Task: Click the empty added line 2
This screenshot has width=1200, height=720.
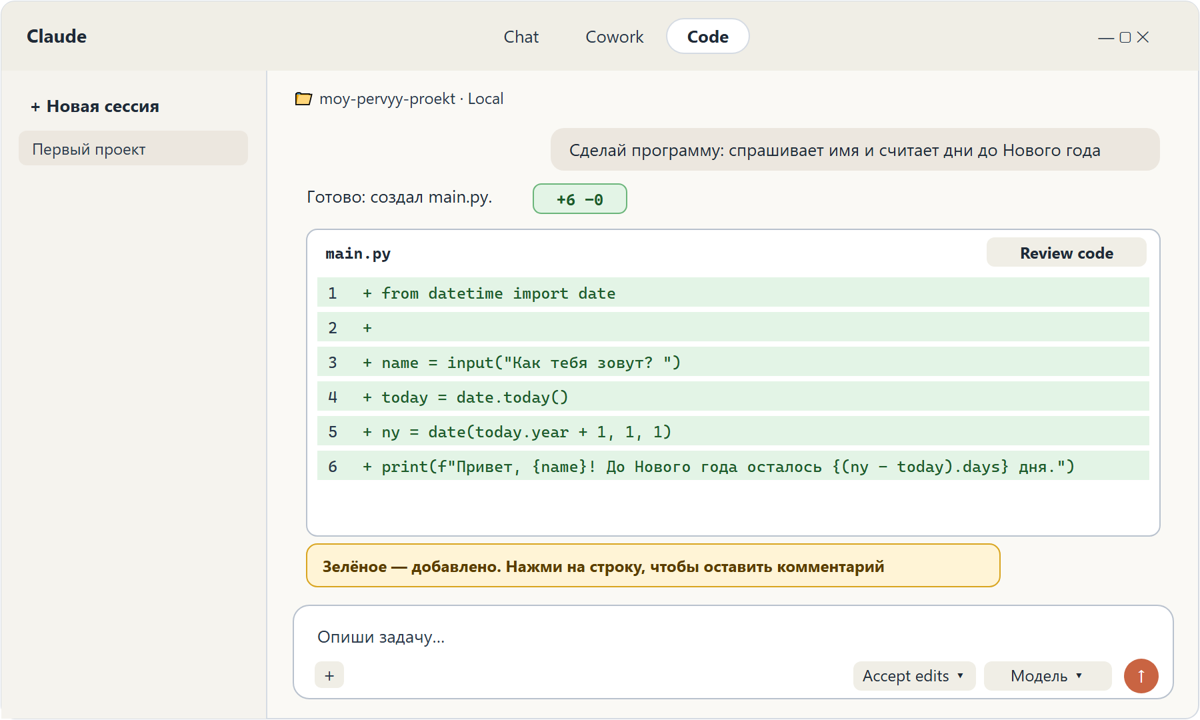Action: coord(733,327)
